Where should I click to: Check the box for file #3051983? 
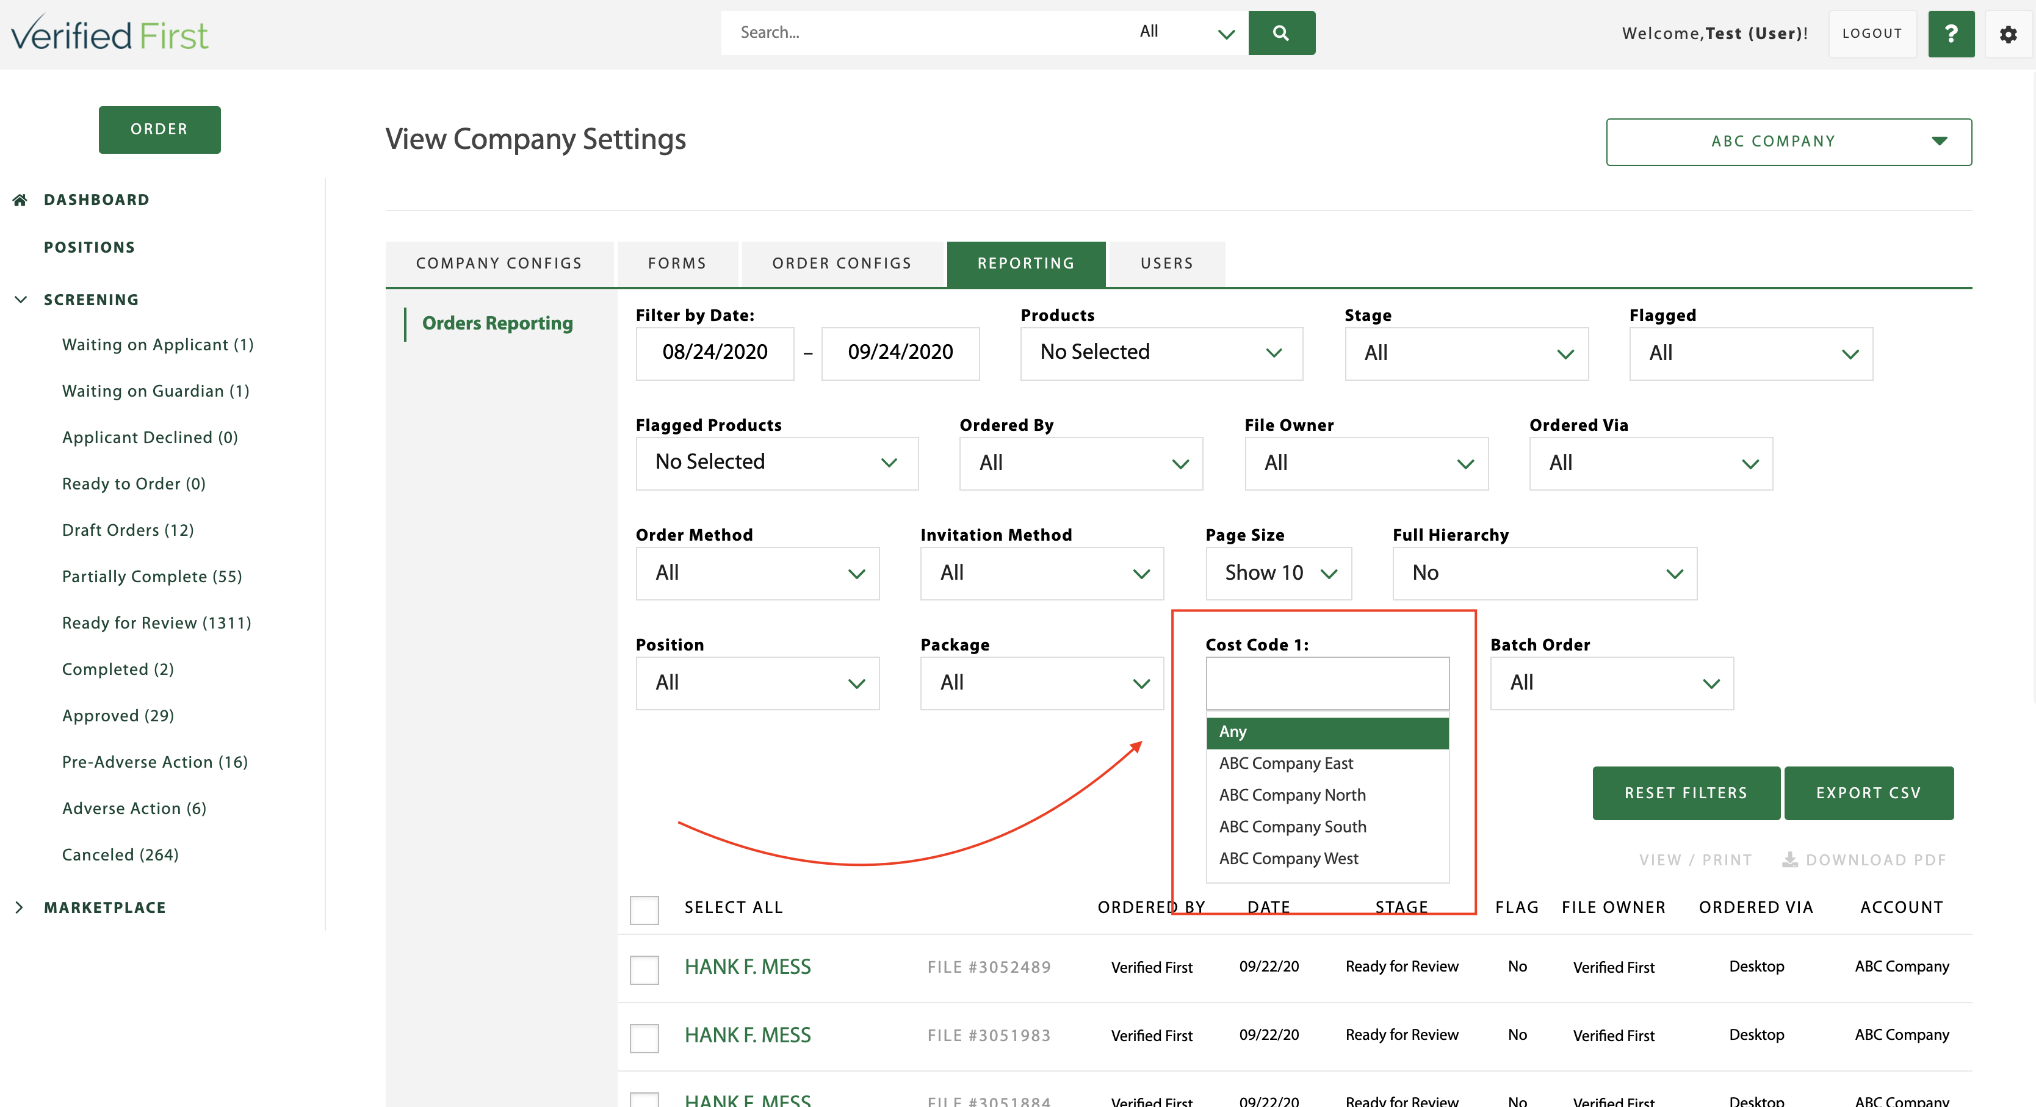point(644,1037)
